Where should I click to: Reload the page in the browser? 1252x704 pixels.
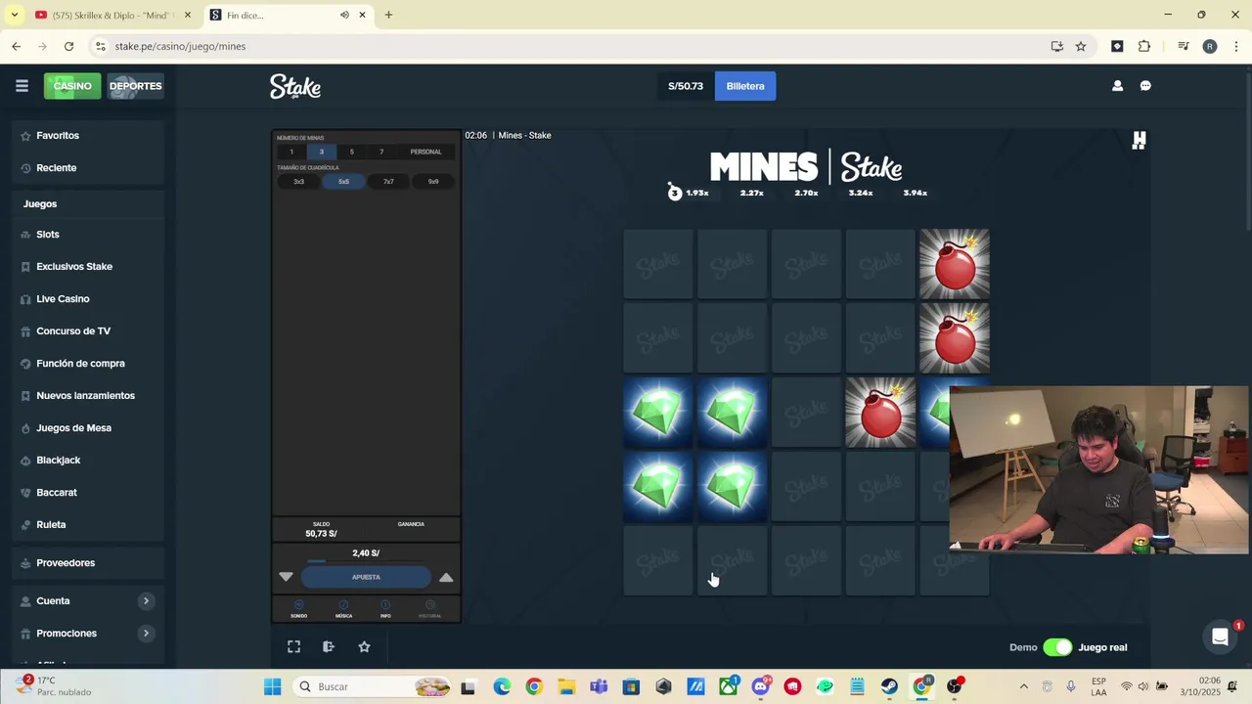[68, 46]
